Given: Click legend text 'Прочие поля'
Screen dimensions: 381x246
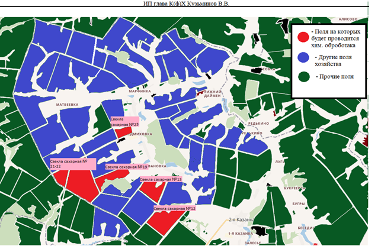Looking at the screenshot, I should click(337, 77).
